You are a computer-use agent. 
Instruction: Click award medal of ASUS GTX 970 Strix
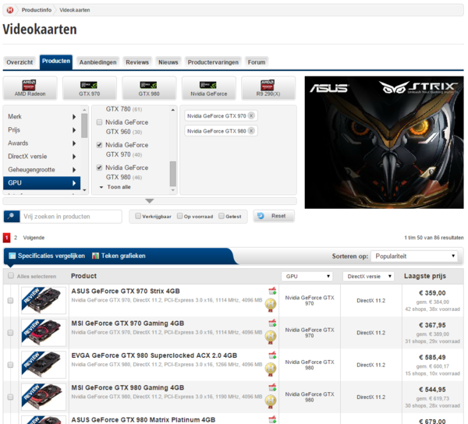271,305
